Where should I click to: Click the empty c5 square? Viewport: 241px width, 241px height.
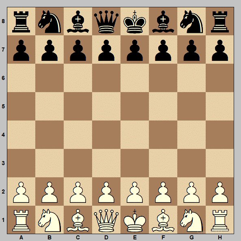coord(78,107)
